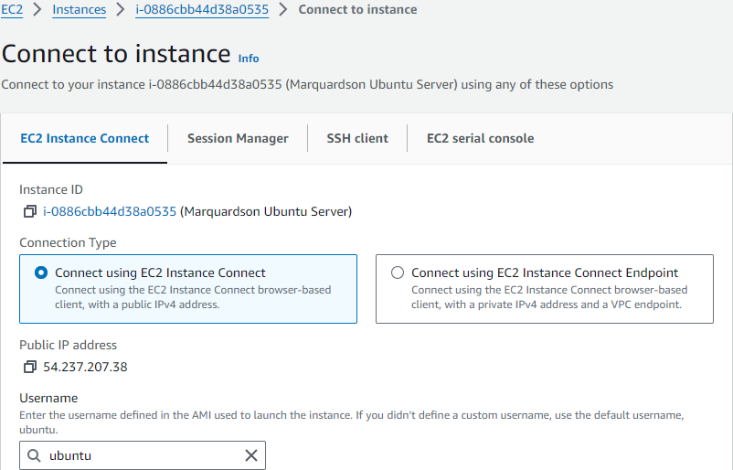Click the Marquardson Ubuntu Server name under Instance ID
The height and width of the screenshot is (470, 733).
[x=266, y=211]
